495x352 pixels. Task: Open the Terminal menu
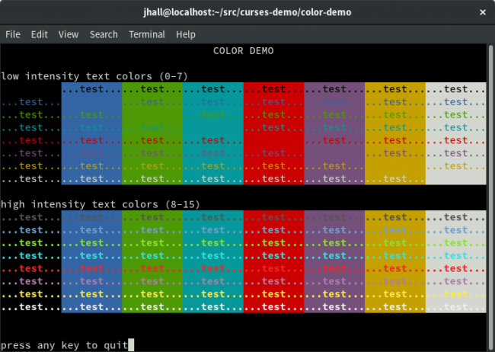click(147, 34)
